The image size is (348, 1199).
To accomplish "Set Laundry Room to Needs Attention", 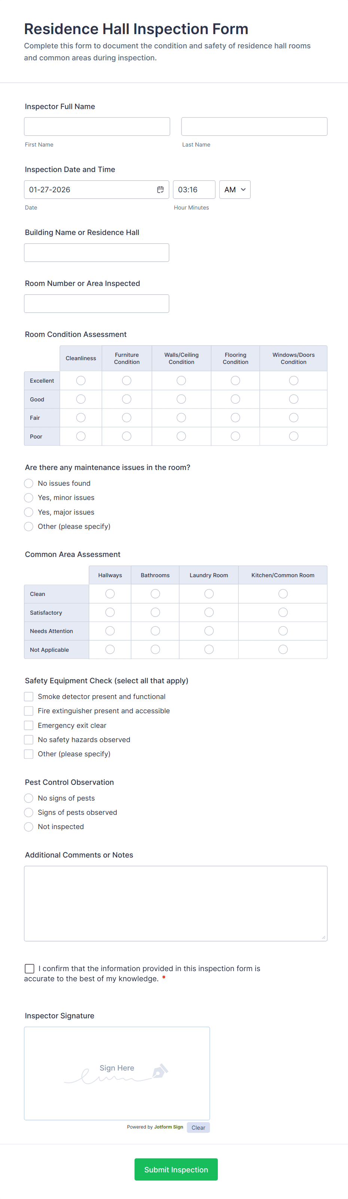I will click(209, 631).
